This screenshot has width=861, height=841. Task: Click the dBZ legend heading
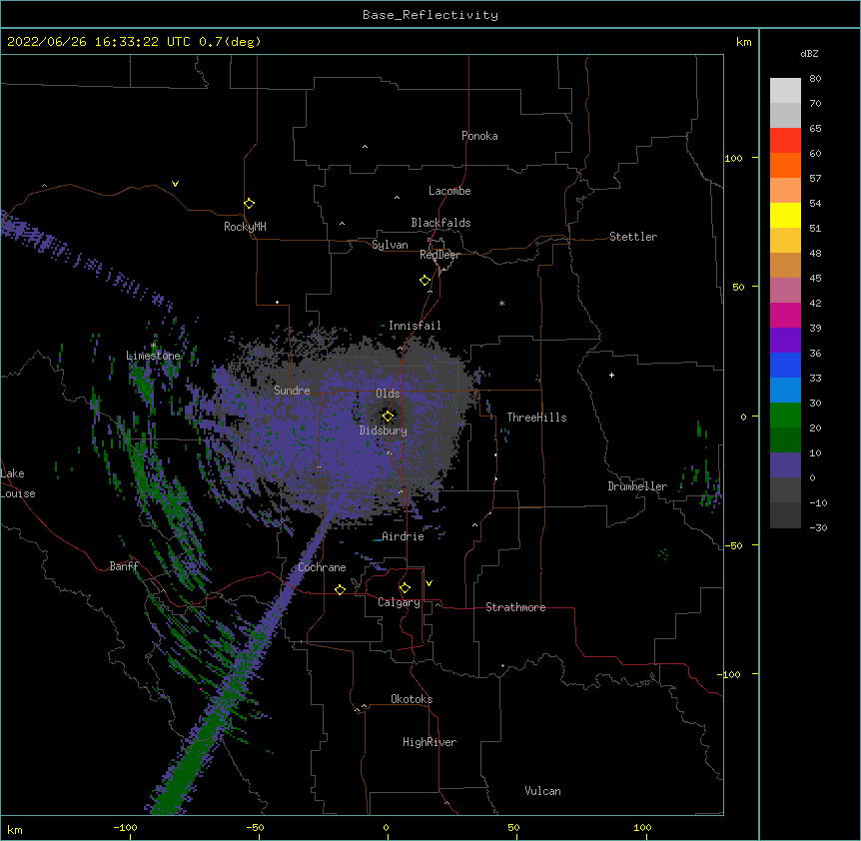click(x=809, y=53)
